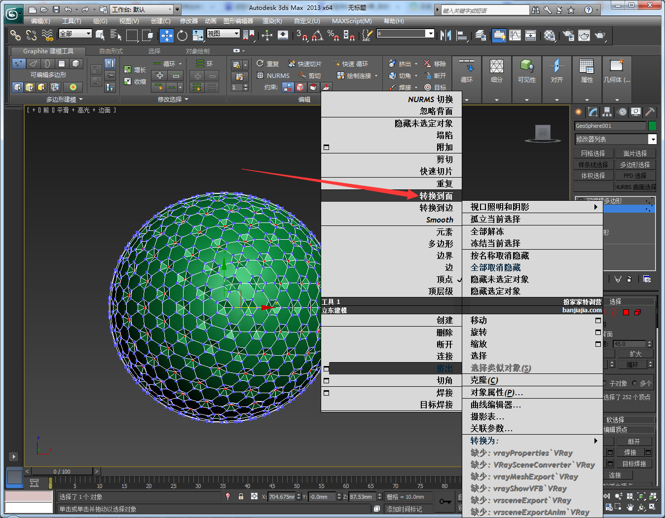Click the Select and Link chain icon

[x=16, y=35]
